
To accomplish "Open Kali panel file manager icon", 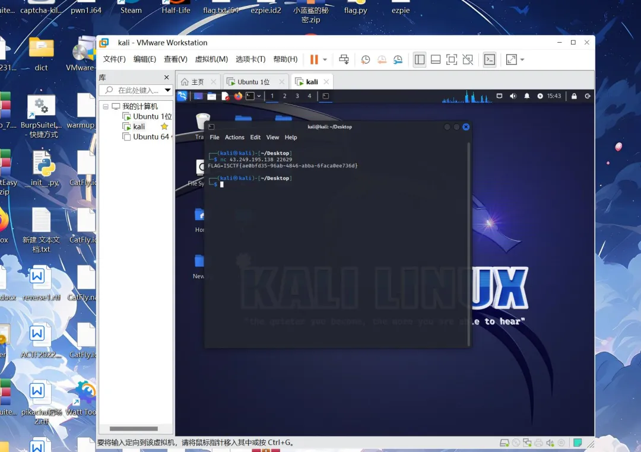I will tap(212, 96).
